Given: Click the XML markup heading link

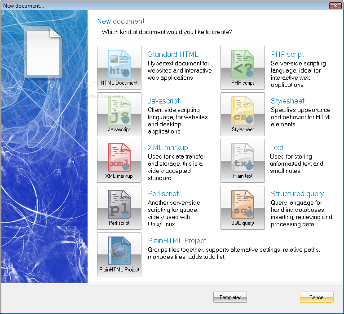Looking at the screenshot, I should (168, 147).
